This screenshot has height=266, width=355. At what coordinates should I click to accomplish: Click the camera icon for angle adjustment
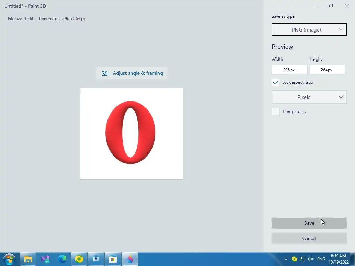(x=105, y=73)
